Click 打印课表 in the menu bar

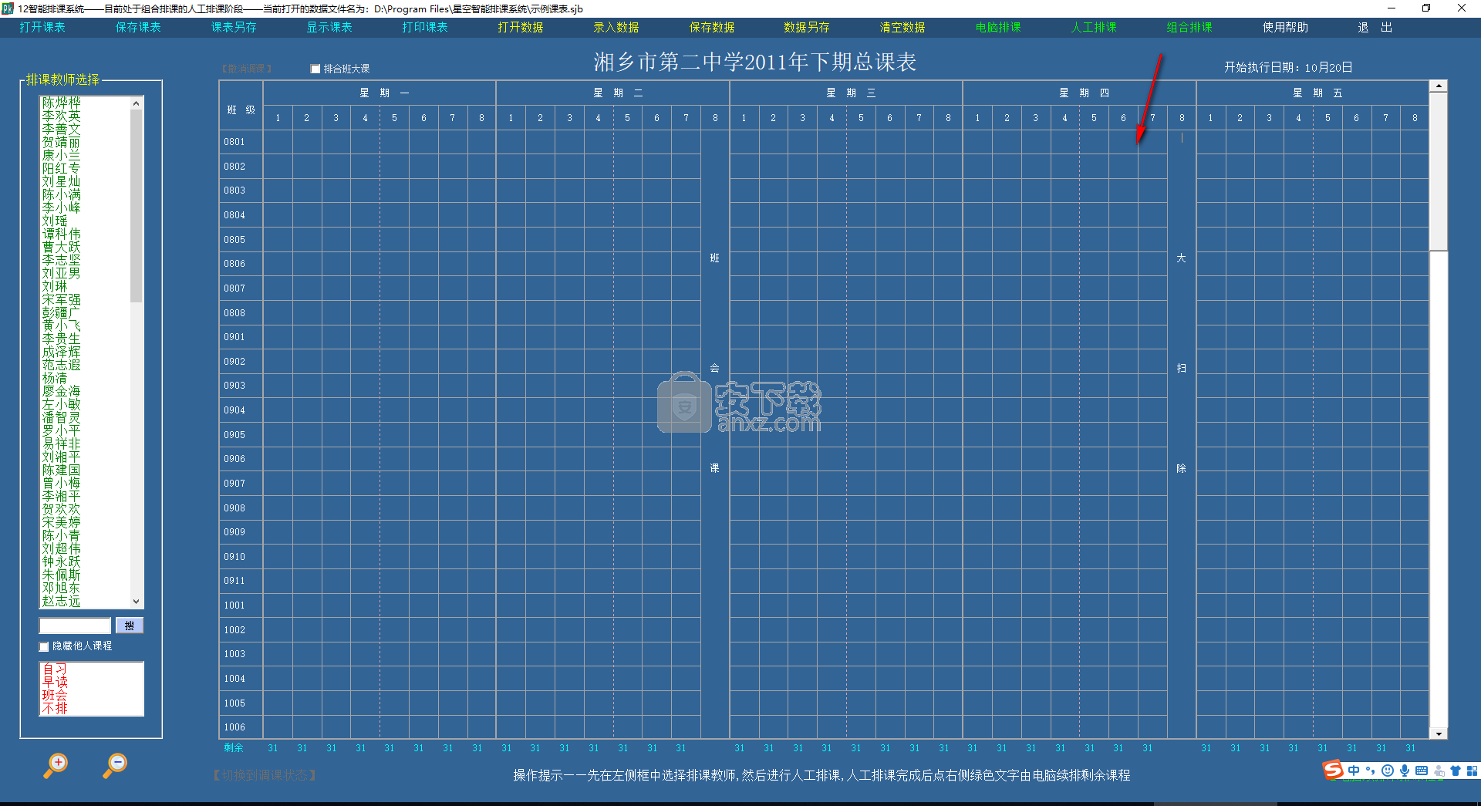click(425, 27)
